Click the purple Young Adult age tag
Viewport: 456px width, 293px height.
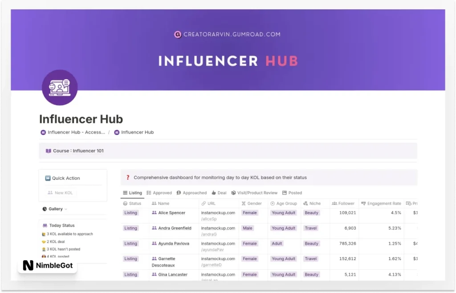pos(283,212)
